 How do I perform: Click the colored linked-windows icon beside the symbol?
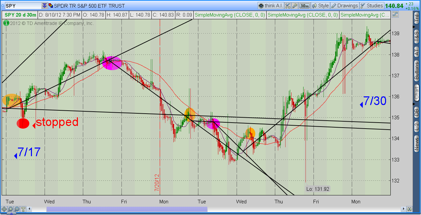(51, 6)
